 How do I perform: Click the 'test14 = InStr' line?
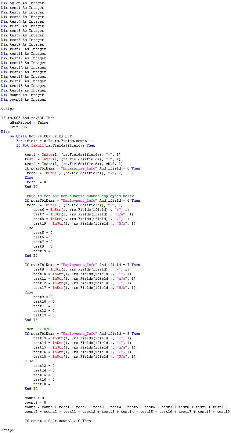tap(82, 343)
